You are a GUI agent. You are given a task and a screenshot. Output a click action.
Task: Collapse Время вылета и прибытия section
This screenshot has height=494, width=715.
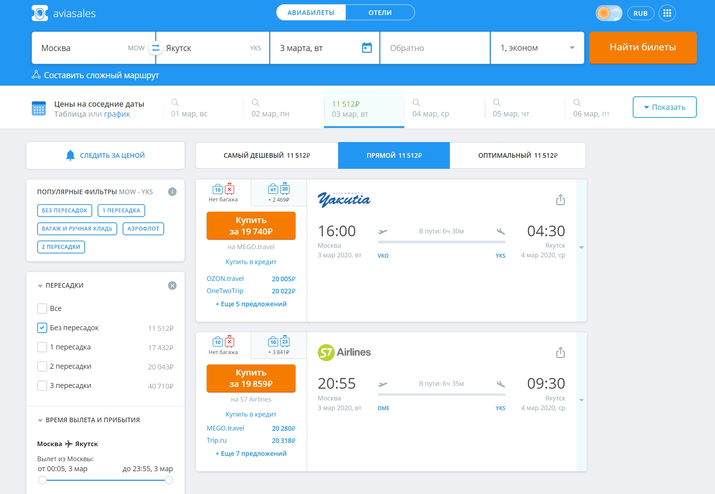pyautogui.click(x=40, y=420)
